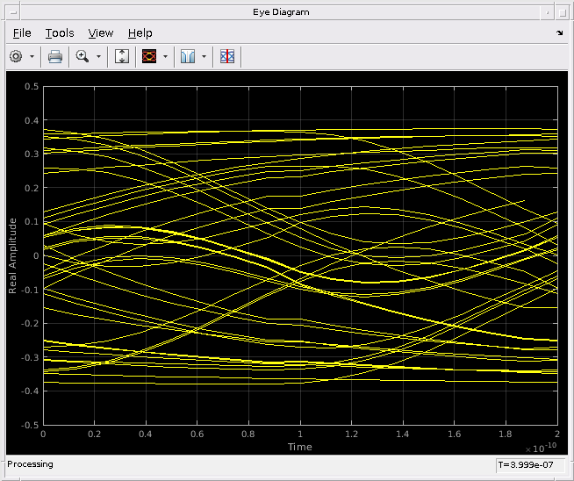
Task: Open the Tools menu
Action: [x=60, y=32]
